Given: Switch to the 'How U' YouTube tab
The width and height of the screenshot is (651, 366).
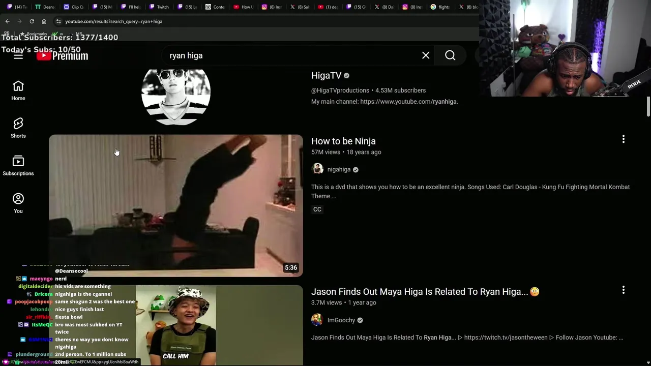Looking at the screenshot, I should 243,7.
